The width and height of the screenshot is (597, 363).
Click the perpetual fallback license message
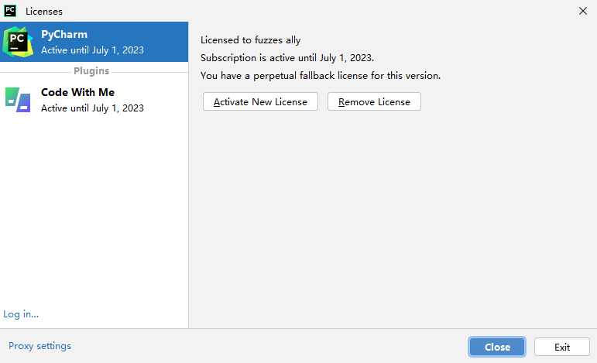pos(320,76)
